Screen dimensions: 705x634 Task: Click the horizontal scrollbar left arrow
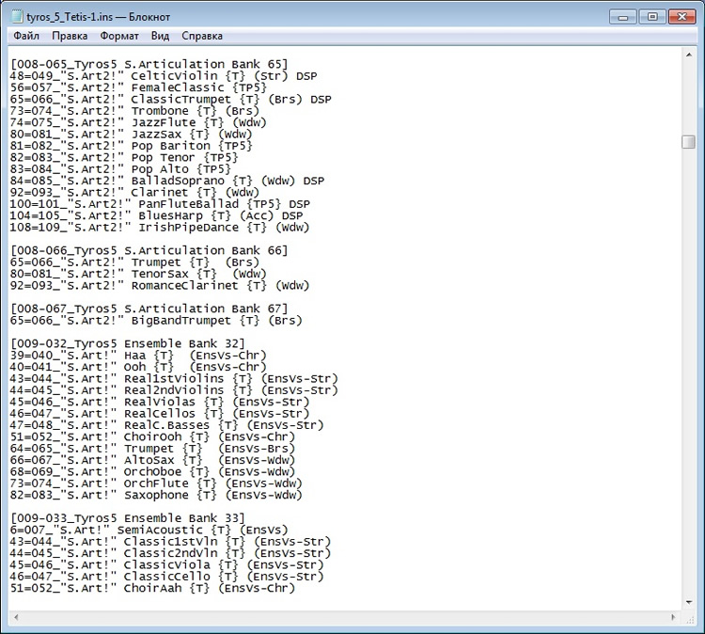click(x=16, y=617)
